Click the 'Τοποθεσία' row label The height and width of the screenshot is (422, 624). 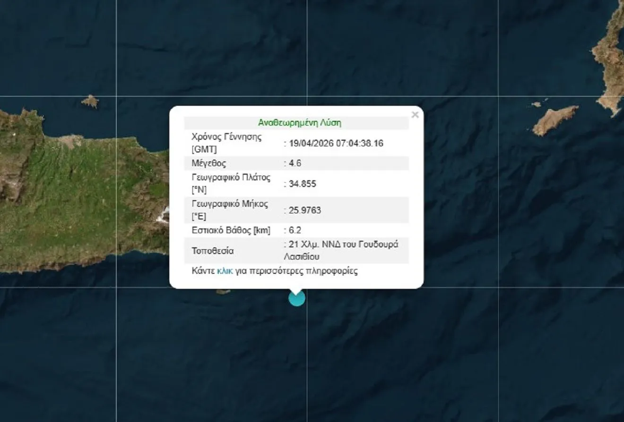[212, 251]
